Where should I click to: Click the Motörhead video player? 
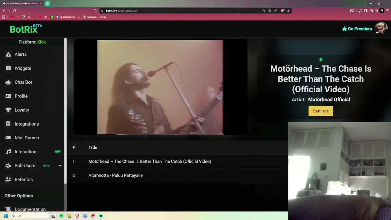tap(160, 87)
